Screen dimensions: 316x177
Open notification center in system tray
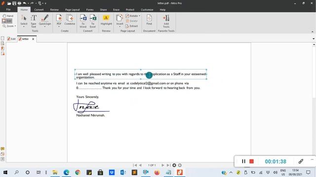[308, 173]
